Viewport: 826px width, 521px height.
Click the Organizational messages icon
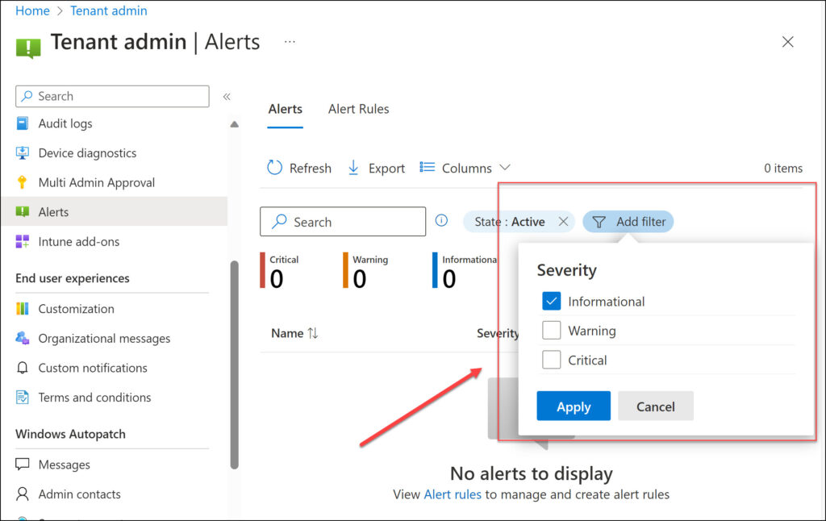click(22, 338)
